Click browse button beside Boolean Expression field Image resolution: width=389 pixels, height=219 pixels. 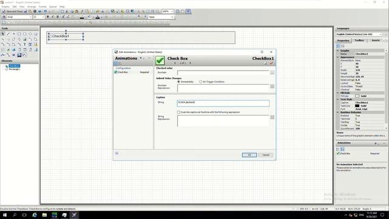272,86
